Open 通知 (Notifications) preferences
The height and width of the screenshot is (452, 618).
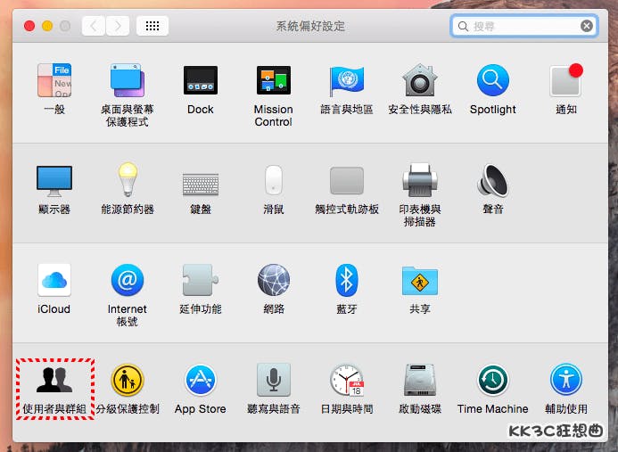(x=566, y=80)
